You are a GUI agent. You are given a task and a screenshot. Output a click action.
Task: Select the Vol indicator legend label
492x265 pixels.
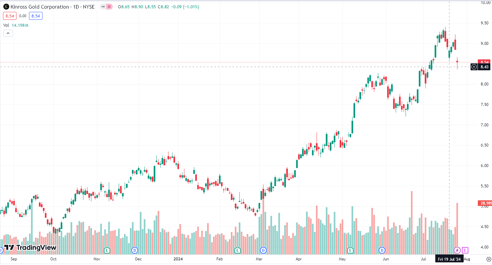[6, 25]
